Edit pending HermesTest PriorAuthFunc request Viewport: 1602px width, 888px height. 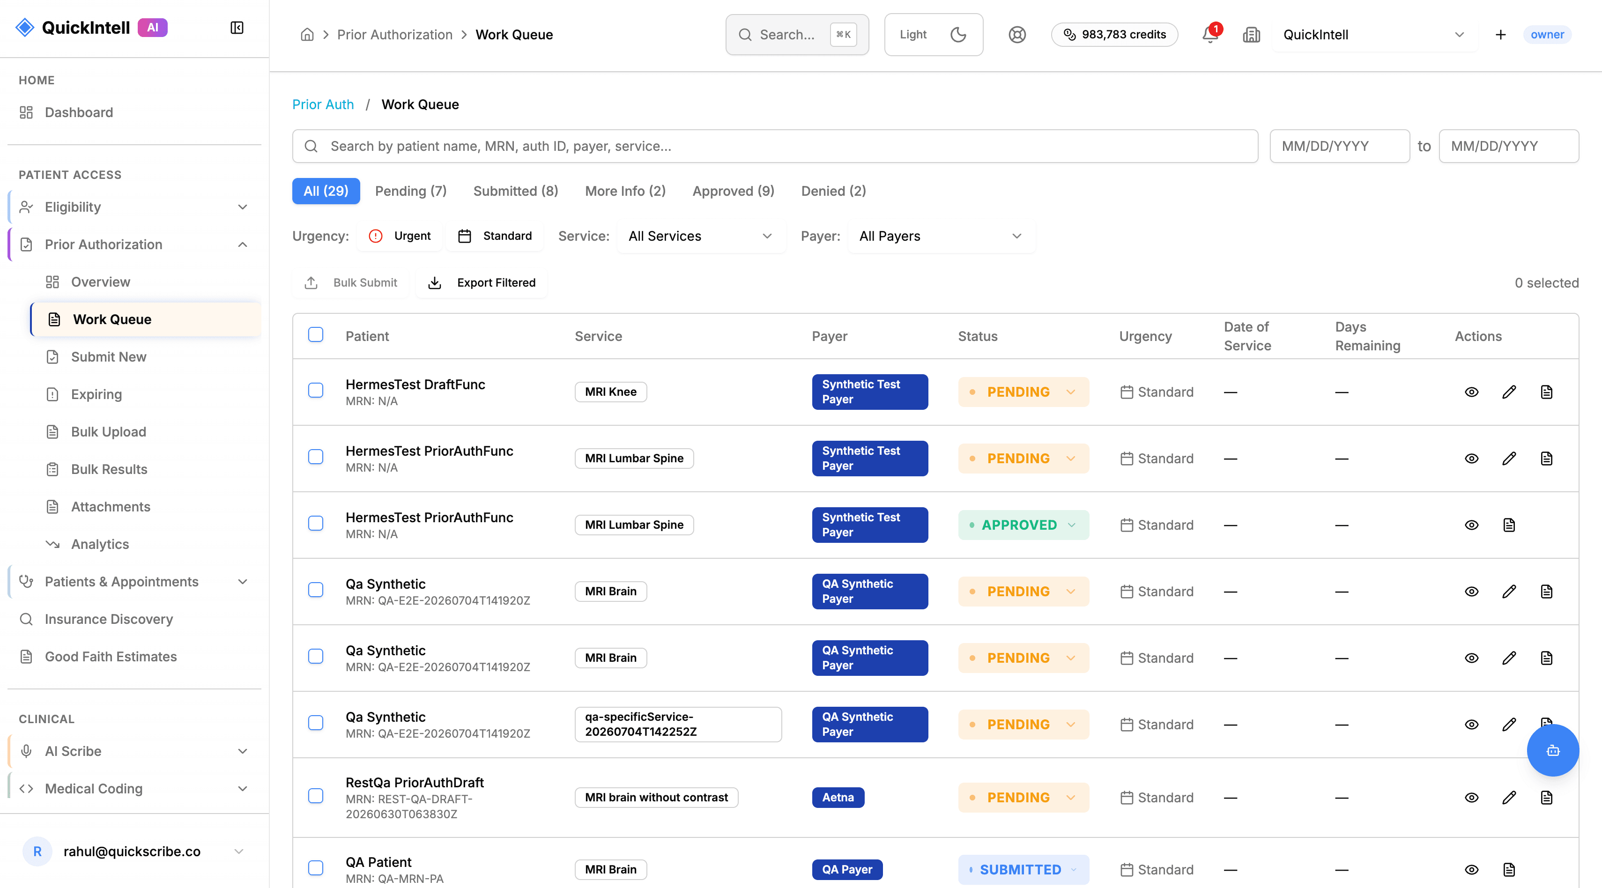1509,459
